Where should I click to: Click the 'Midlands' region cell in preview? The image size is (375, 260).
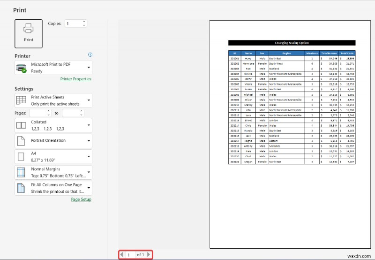286,146
